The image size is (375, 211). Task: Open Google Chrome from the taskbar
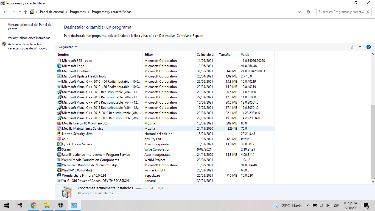click(x=33, y=206)
